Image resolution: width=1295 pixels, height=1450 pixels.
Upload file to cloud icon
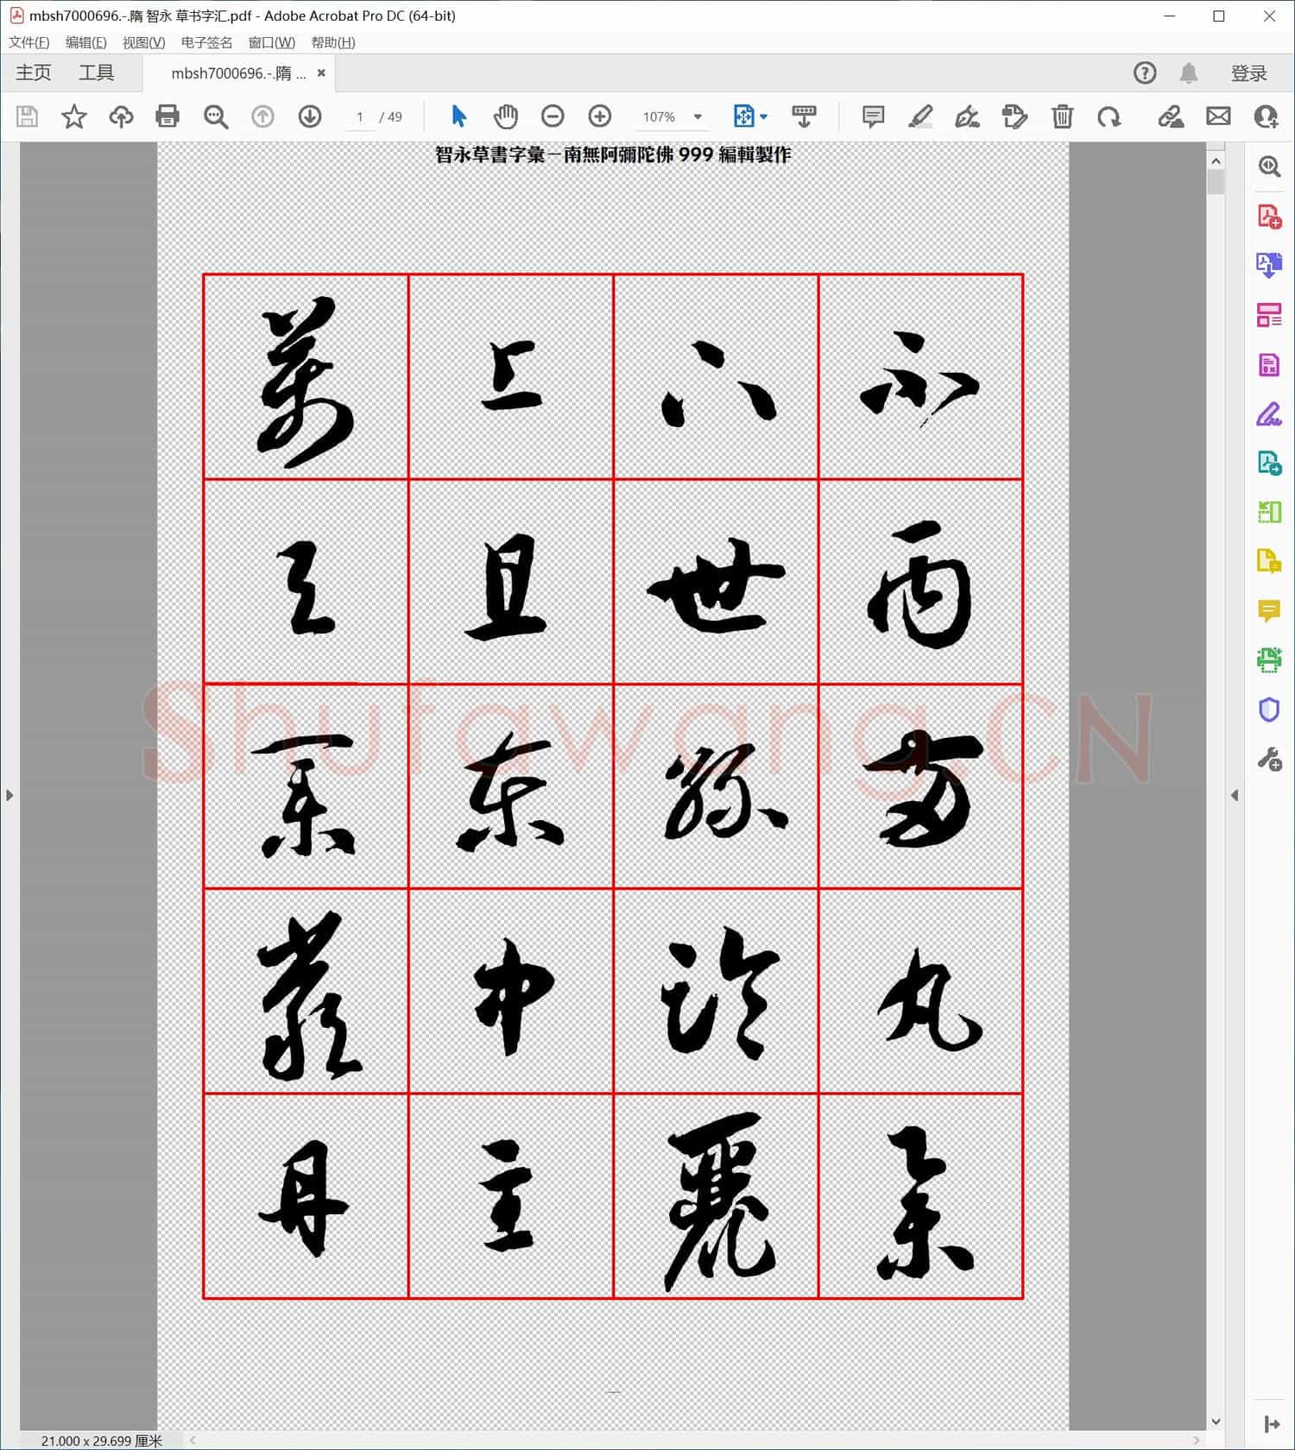(121, 117)
